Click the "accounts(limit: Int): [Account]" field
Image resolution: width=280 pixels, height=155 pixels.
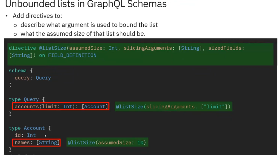pos(61,106)
